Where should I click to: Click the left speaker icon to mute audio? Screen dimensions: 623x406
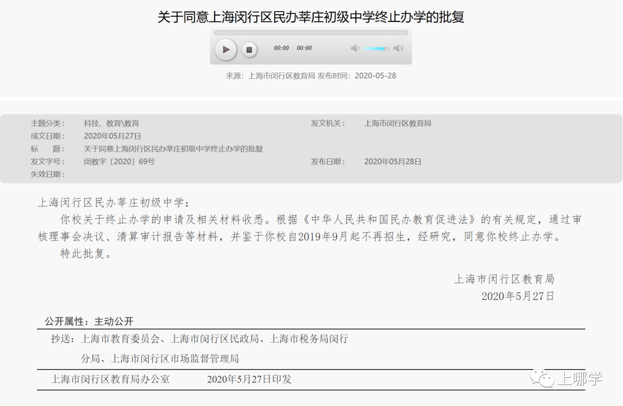[x=355, y=48]
